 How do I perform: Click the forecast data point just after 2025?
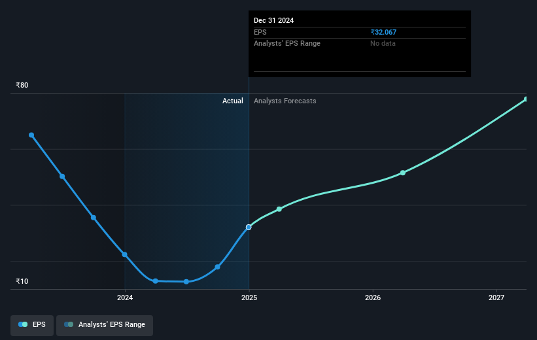[x=279, y=209]
